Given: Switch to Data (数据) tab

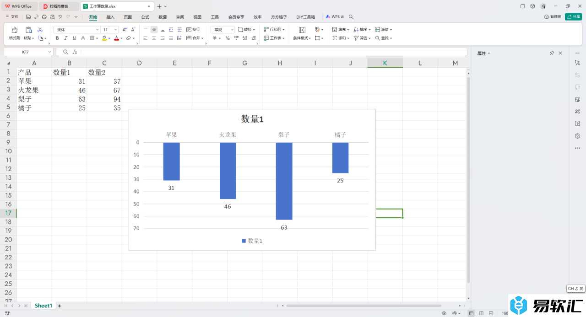Looking at the screenshot, I should [163, 17].
